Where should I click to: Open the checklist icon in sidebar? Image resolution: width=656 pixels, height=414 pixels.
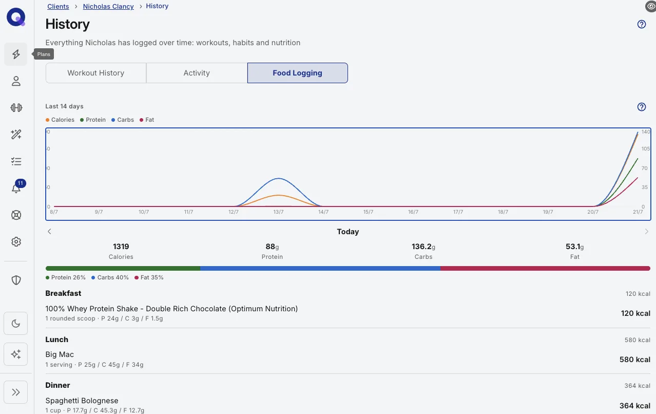coord(16,161)
